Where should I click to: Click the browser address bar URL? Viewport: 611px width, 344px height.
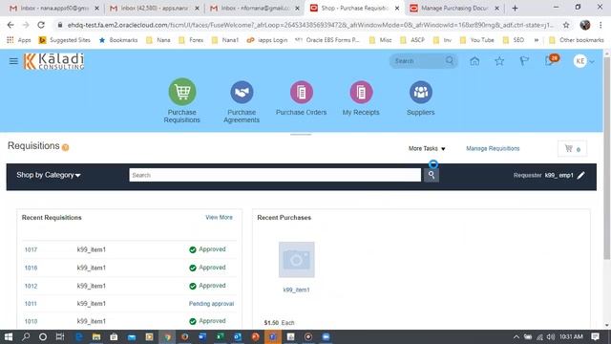pos(309,25)
